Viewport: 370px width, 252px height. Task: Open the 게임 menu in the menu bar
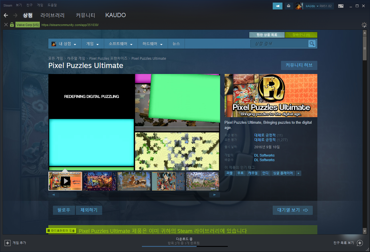[40, 5]
